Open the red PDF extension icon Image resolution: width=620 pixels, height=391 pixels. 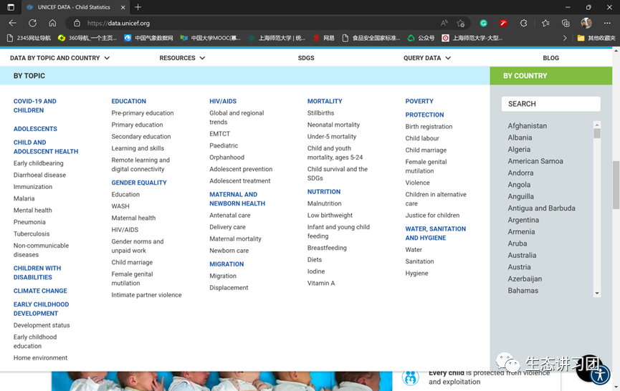coord(503,24)
